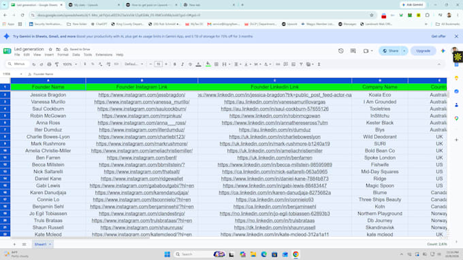
Task: Insert a comment from toolbar
Action: pos(285,64)
